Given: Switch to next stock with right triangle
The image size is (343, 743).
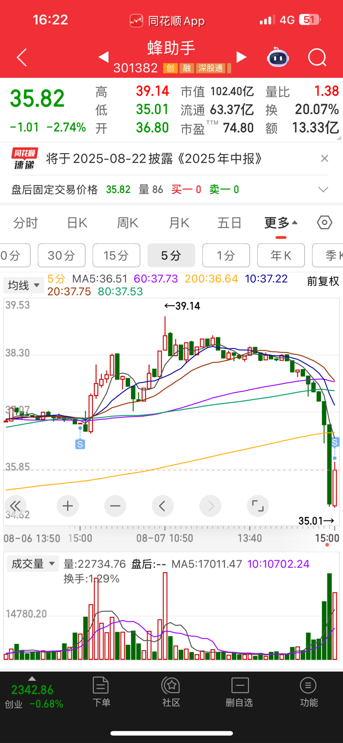Looking at the screenshot, I should click(x=241, y=57).
